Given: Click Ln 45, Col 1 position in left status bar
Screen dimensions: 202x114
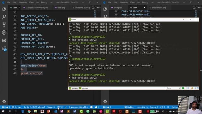Looking at the screenshot, I should pos(34,107).
